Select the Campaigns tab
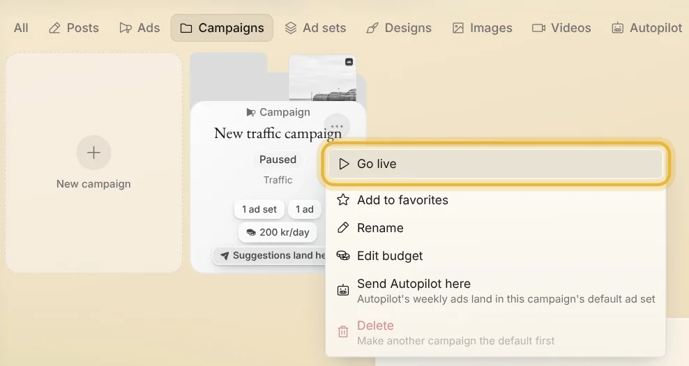This screenshot has width=689, height=366. (x=222, y=28)
